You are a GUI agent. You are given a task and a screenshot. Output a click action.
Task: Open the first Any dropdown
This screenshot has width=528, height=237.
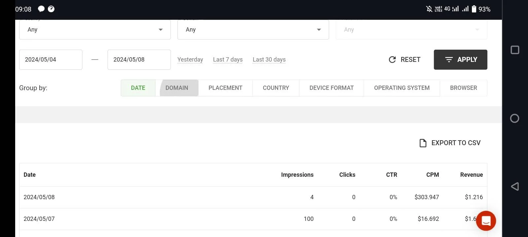click(95, 30)
